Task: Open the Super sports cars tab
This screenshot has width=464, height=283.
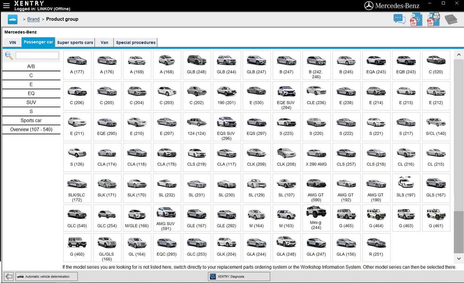Action: 75,43
